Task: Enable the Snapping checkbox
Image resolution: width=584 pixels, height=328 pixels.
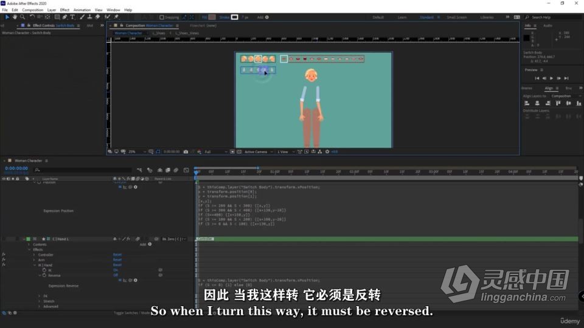Action: coord(162,17)
